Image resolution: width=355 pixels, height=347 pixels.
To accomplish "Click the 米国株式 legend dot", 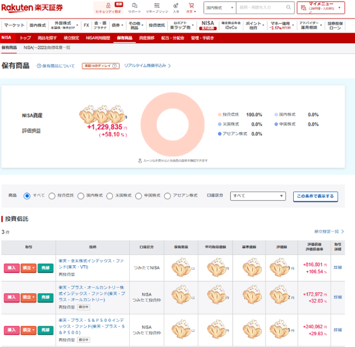I will [x=220, y=124].
